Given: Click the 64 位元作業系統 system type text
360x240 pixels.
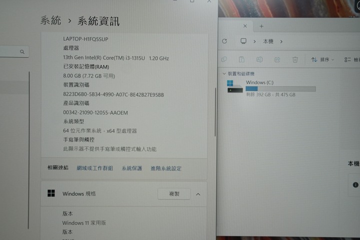Looking at the screenshot, I should [x=100, y=131].
